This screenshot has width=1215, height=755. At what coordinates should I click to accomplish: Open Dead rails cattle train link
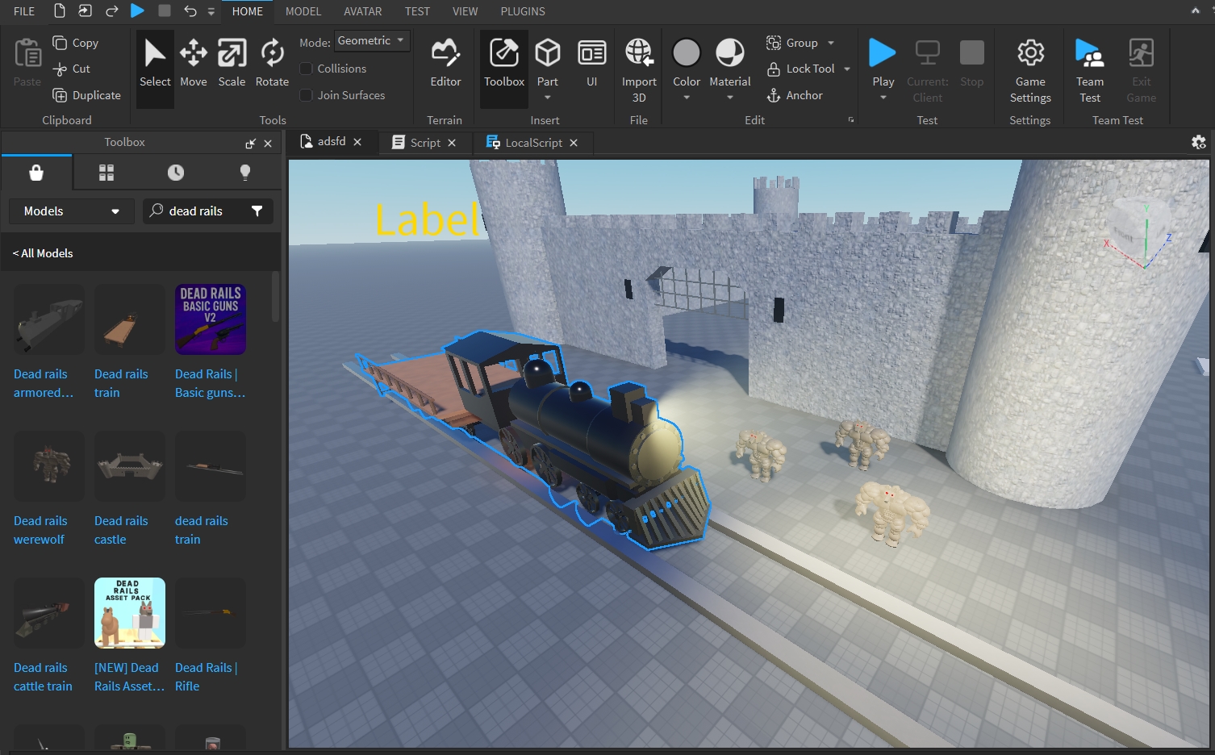click(x=43, y=677)
